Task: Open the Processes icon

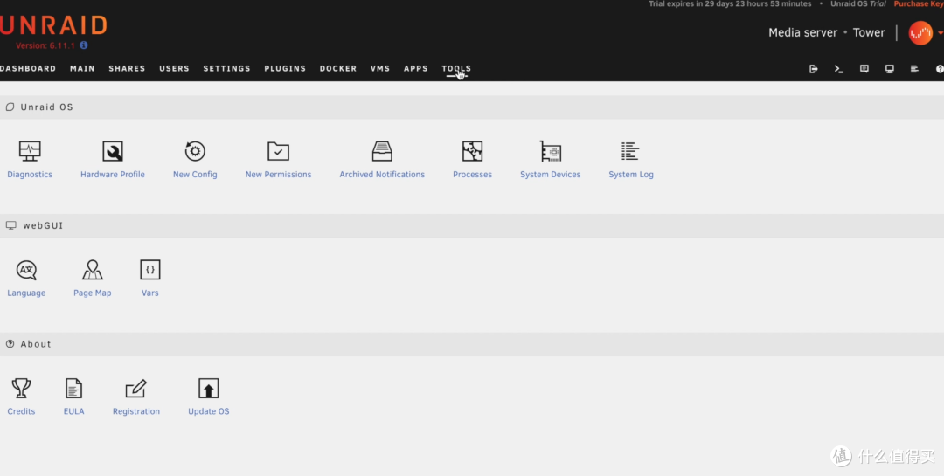Action: [x=472, y=152]
